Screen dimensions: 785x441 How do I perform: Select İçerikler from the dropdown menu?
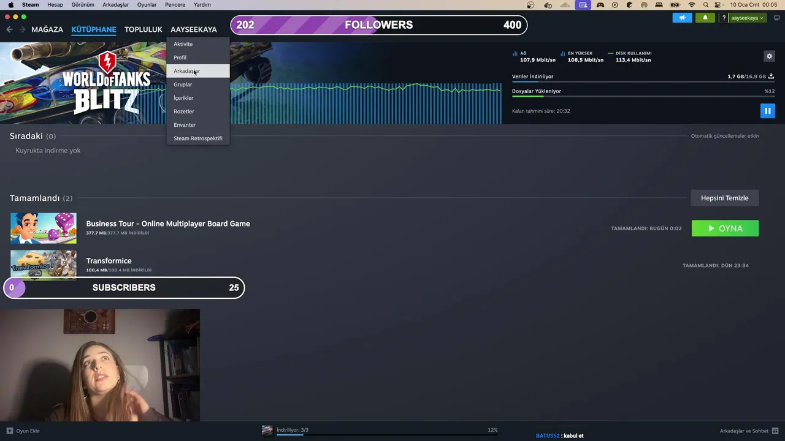(198, 98)
